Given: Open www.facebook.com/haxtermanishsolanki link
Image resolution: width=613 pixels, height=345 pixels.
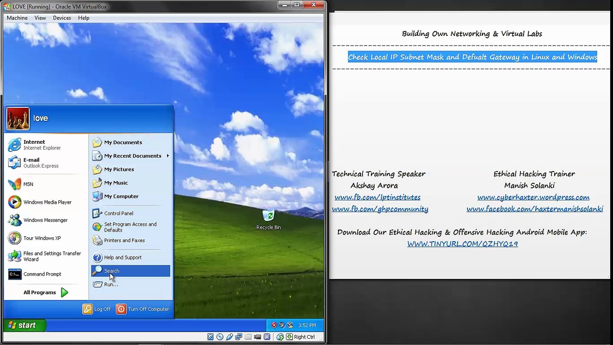Looking at the screenshot, I should pos(535,209).
